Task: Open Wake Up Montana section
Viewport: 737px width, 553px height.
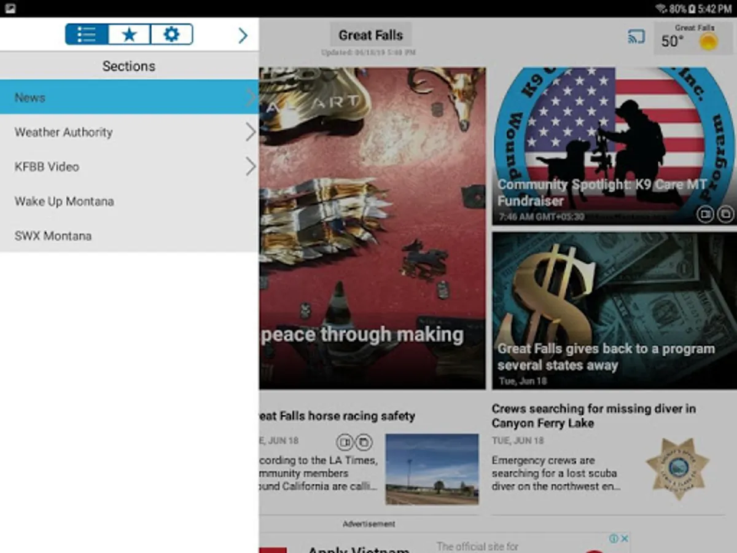Action: click(x=129, y=201)
